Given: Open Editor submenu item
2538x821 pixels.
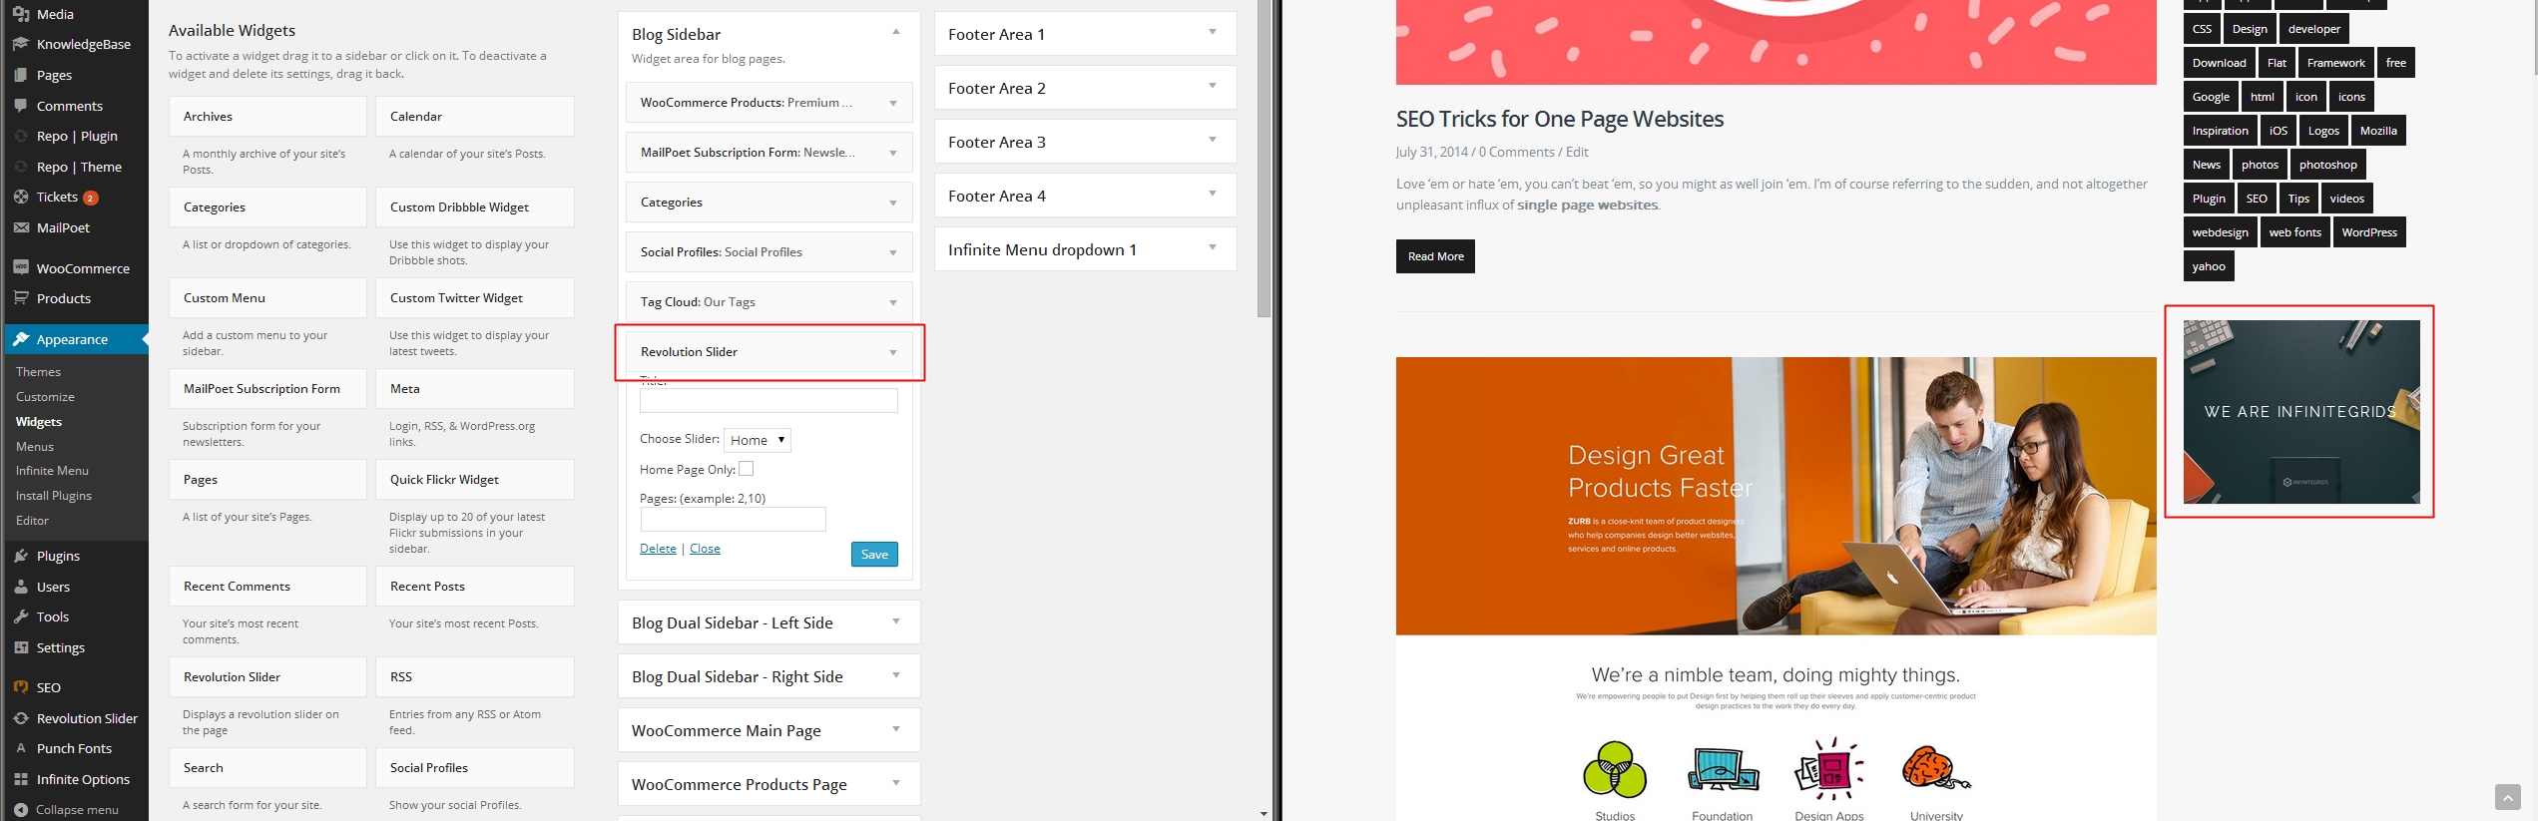Looking at the screenshot, I should 32,520.
